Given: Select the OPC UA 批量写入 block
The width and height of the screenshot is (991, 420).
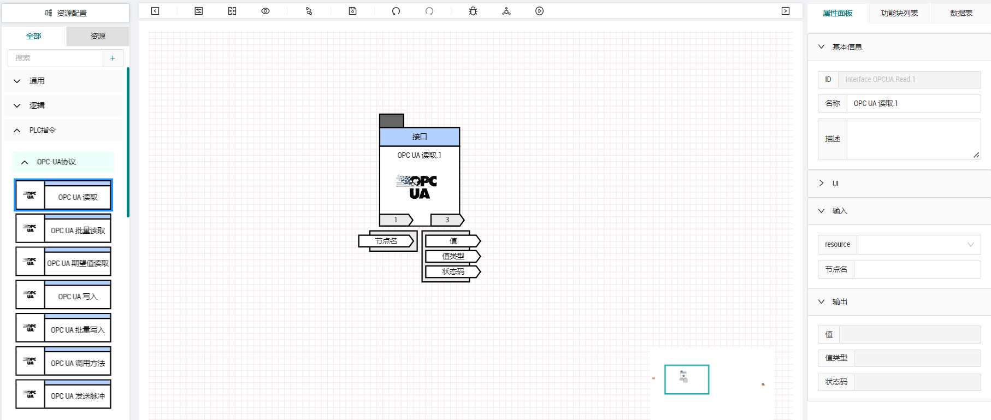Looking at the screenshot, I should [63, 328].
